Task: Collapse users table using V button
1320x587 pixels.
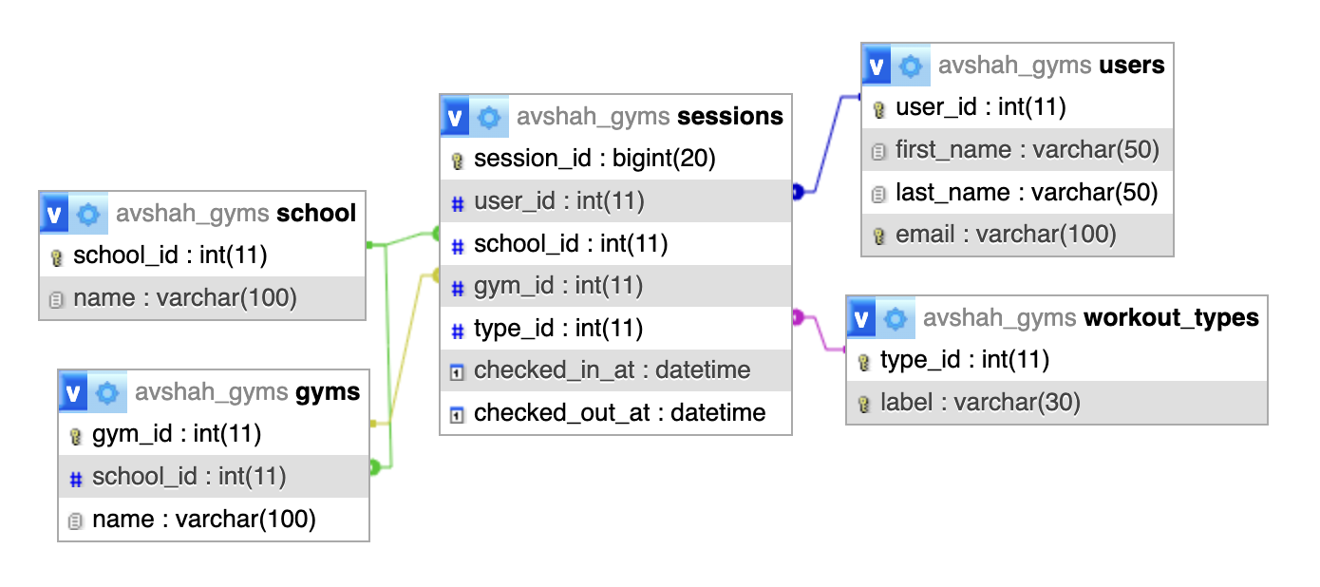Action: [x=877, y=66]
